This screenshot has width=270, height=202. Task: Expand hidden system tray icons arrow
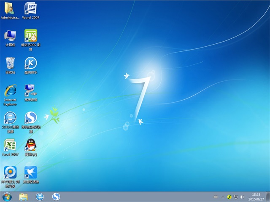(x=222, y=197)
